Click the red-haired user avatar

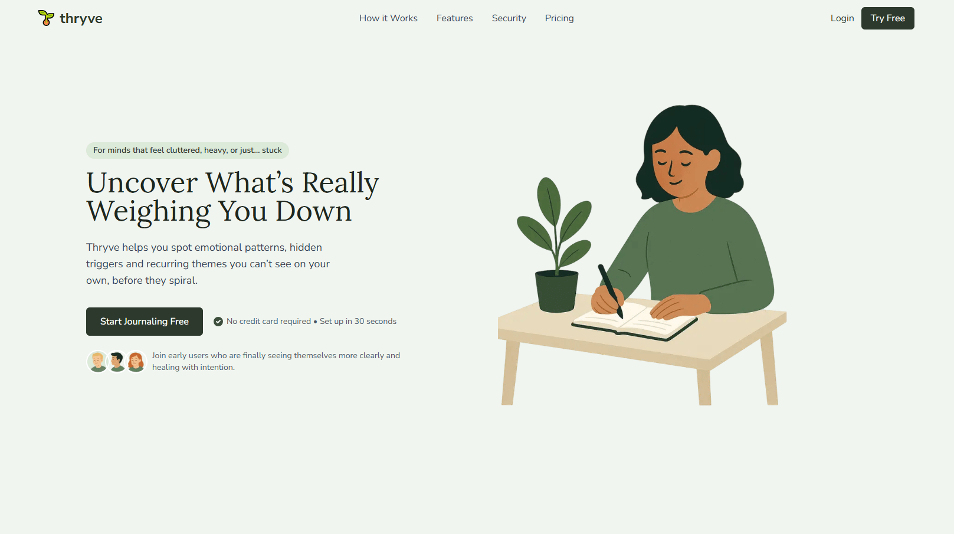point(136,362)
